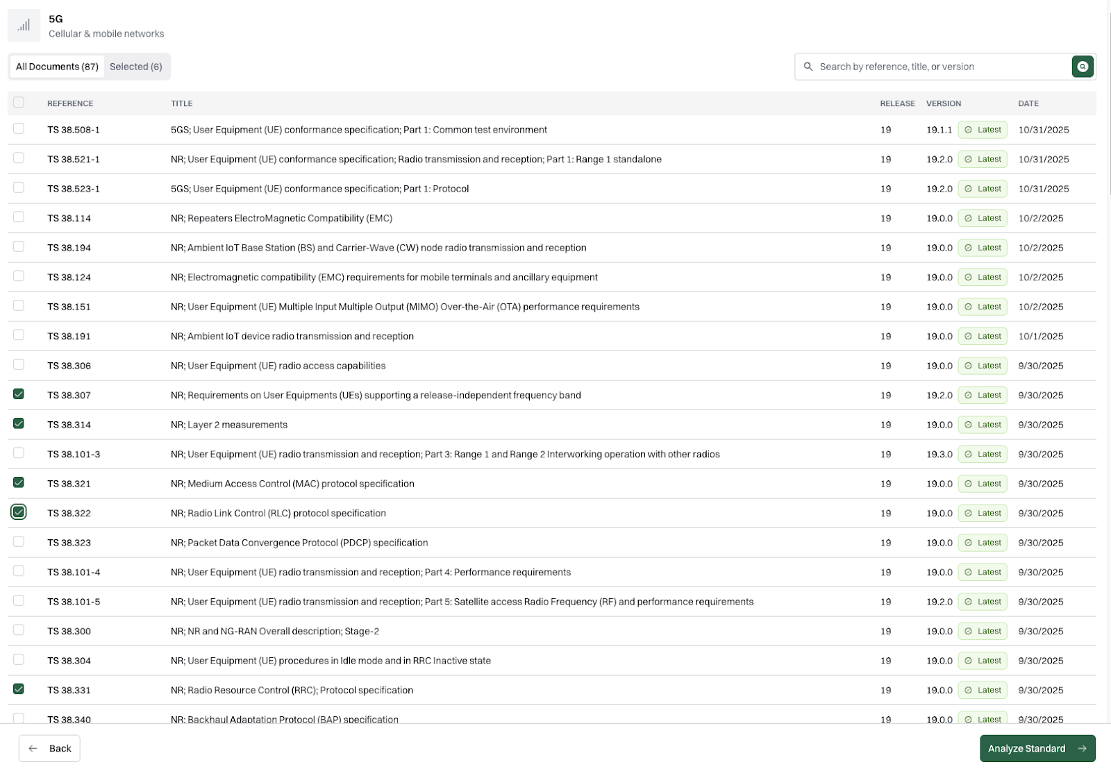Click title about MIMO Over-the-Air performance requirements
Screen dimensions: 1111x769
point(405,307)
